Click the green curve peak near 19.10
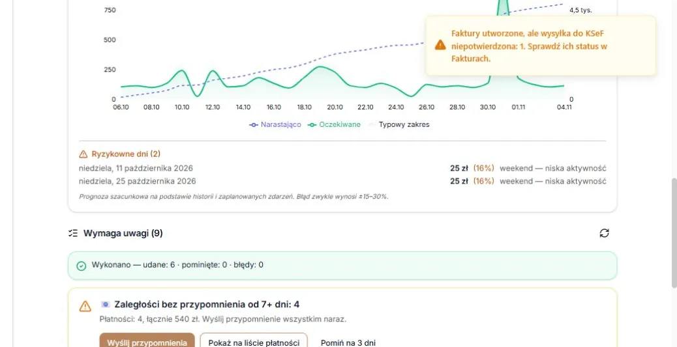 coord(320,67)
